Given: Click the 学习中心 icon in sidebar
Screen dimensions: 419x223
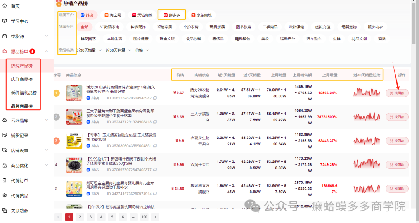Looking at the screenshot, I should [x=5, y=21].
